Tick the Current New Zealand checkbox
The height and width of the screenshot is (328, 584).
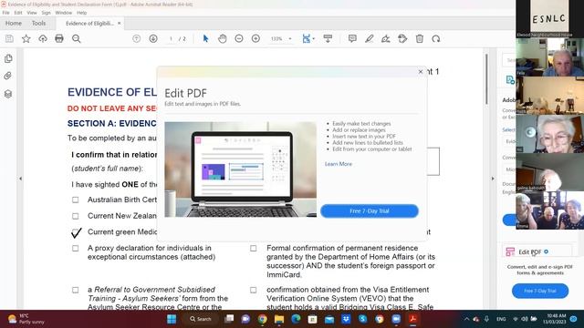[75, 216]
